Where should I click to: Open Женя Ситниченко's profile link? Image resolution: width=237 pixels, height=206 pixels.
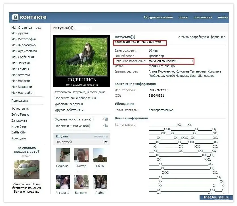pyautogui.click(x=162, y=66)
